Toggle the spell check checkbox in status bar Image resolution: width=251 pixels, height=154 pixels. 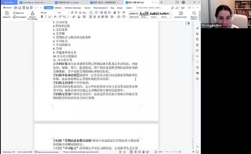(36, 152)
